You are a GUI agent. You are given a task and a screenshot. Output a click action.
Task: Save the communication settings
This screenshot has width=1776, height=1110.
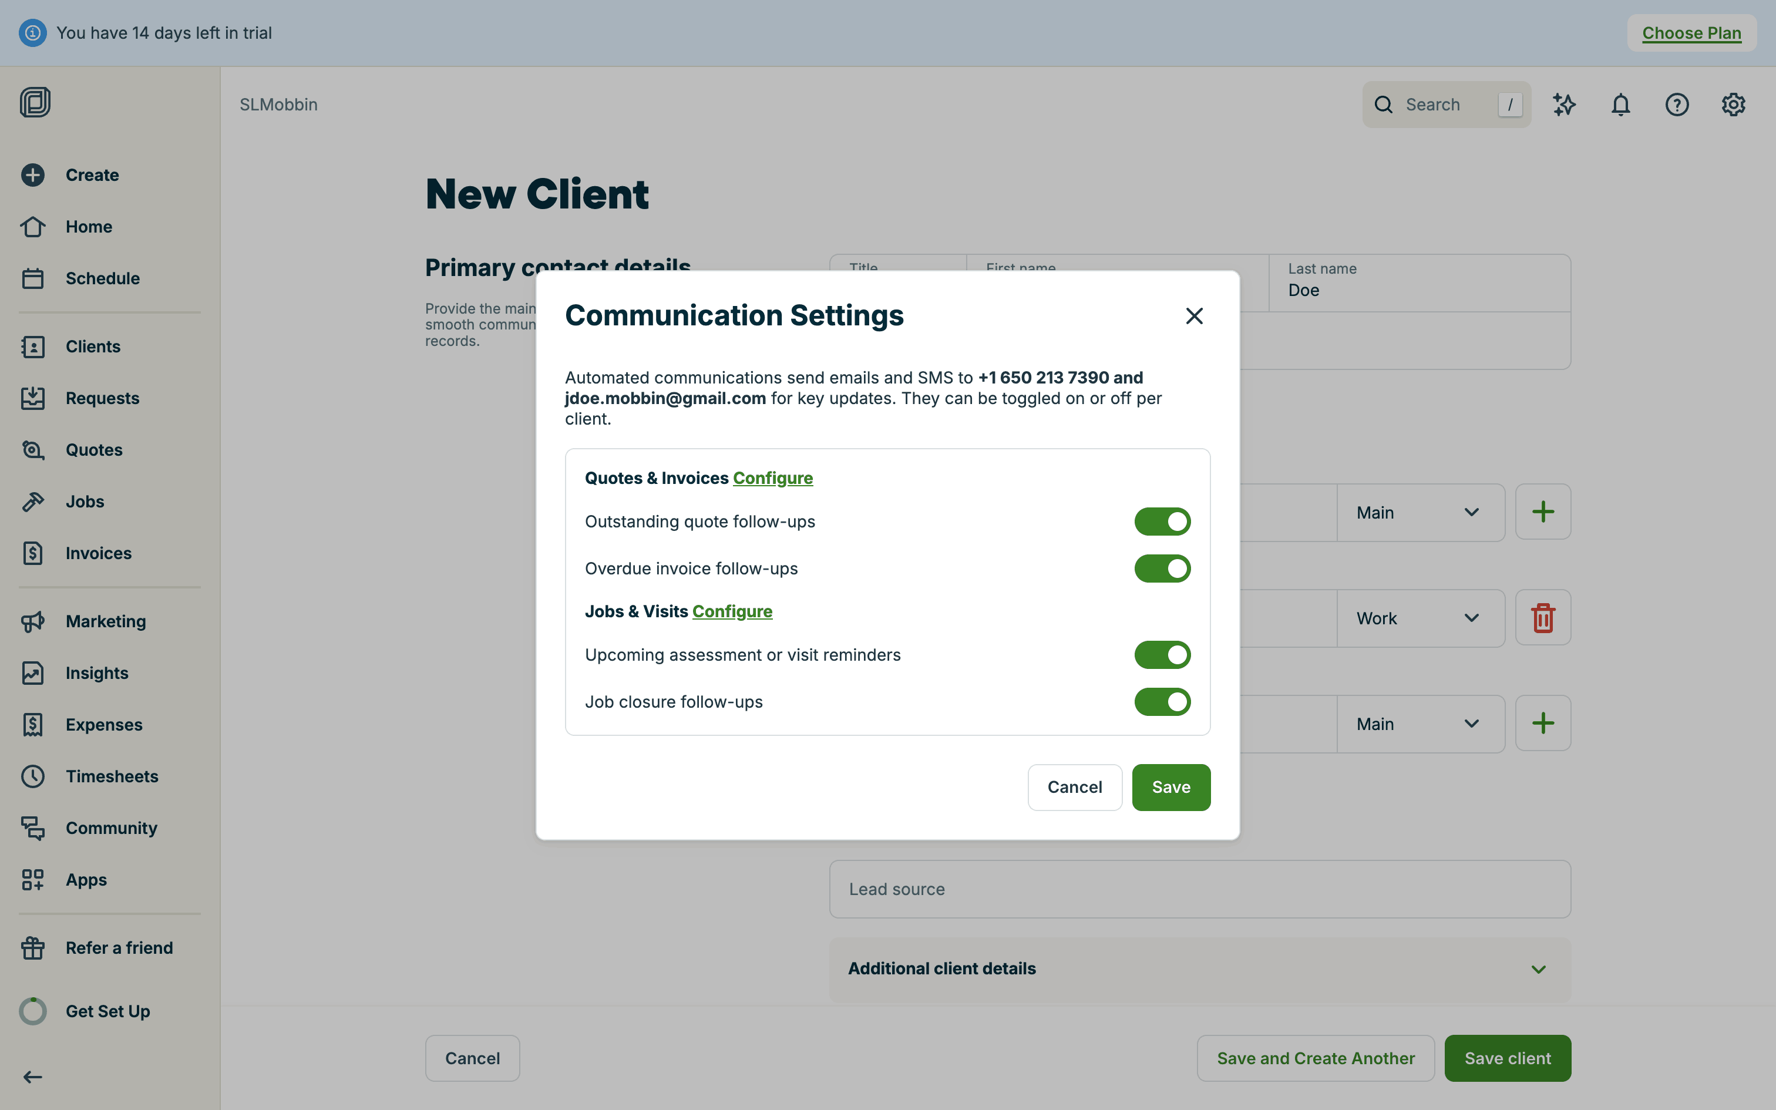[x=1170, y=788]
